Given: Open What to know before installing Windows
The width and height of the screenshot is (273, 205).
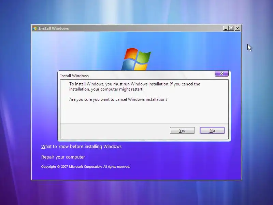Looking at the screenshot, I should click(81, 147).
